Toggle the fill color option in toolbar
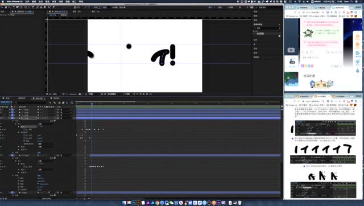Screen dimensions: 364x206 click(x=96, y=7)
